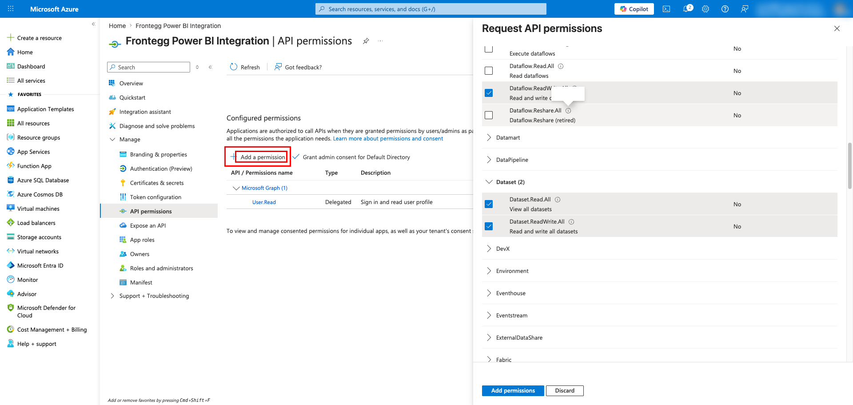Open the feedback icon in top bar
The height and width of the screenshot is (405, 853).
coord(745,9)
